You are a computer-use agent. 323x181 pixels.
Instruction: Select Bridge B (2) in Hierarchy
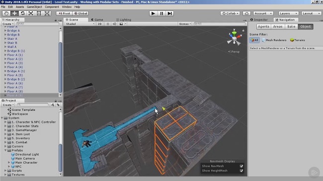16,79
